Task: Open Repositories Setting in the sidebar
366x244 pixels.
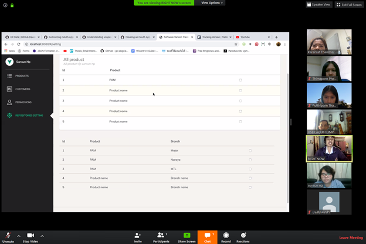Action: [x=26, y=116]
